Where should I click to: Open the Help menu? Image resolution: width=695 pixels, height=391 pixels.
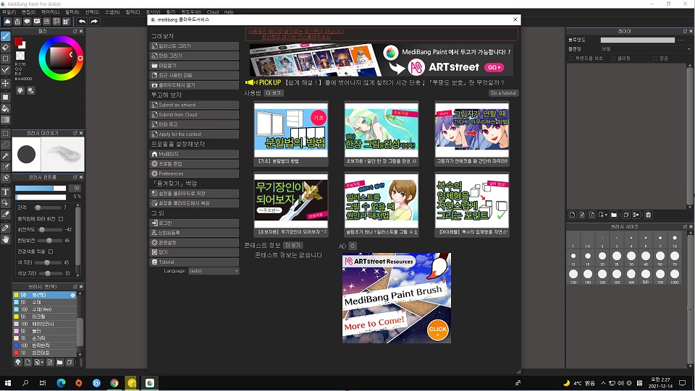pos(229,12)
